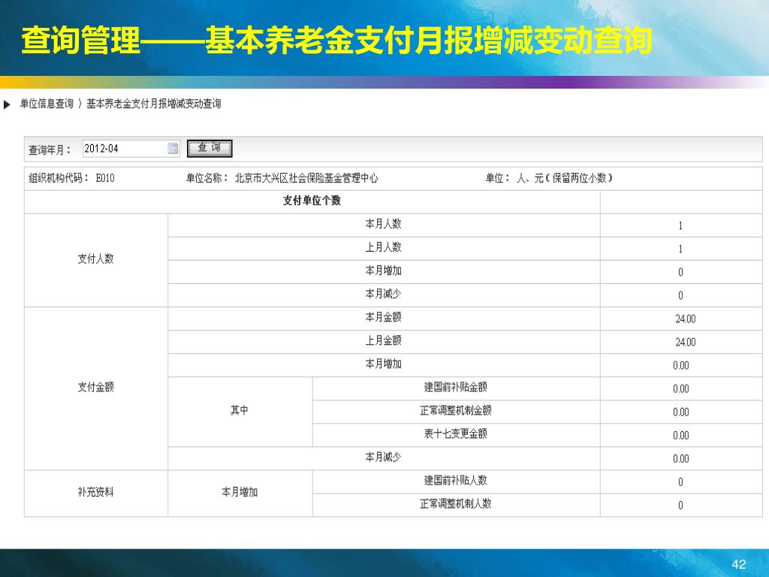Click the 正常调整机制金额 row label

[x=456, y=411]
